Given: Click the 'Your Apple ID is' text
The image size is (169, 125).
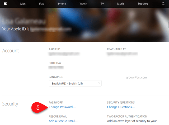Looking at the screenshot, I should click(x=16, y=29).
